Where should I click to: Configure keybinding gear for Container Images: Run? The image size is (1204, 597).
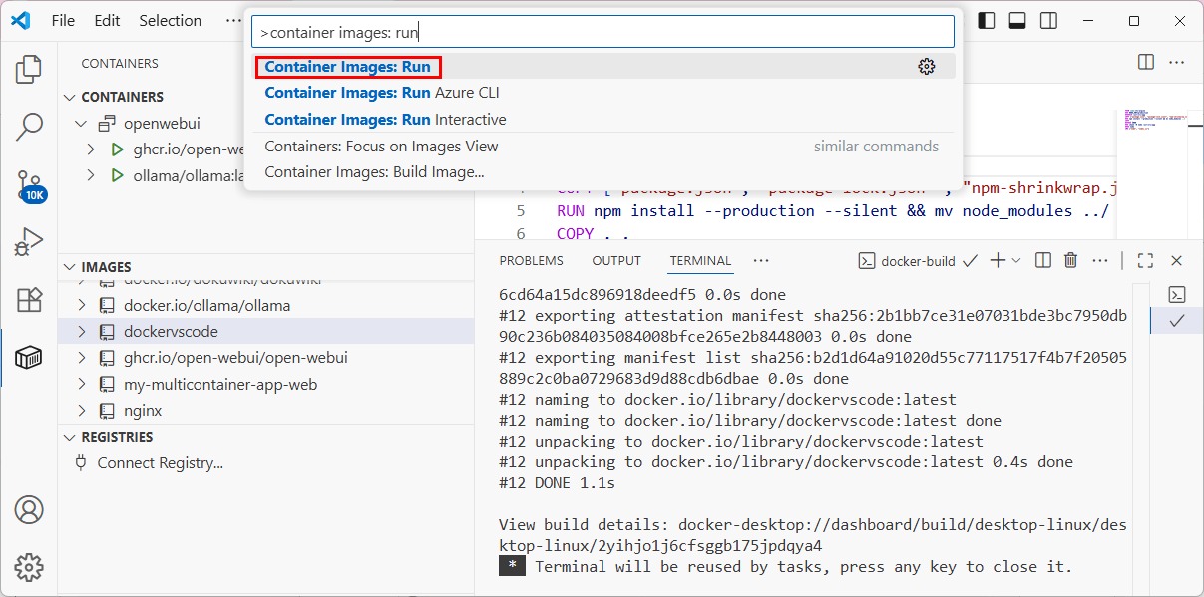927,67
